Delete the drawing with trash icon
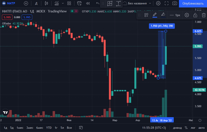The width and height of the screenshot is (207, 132). (203, 15)
